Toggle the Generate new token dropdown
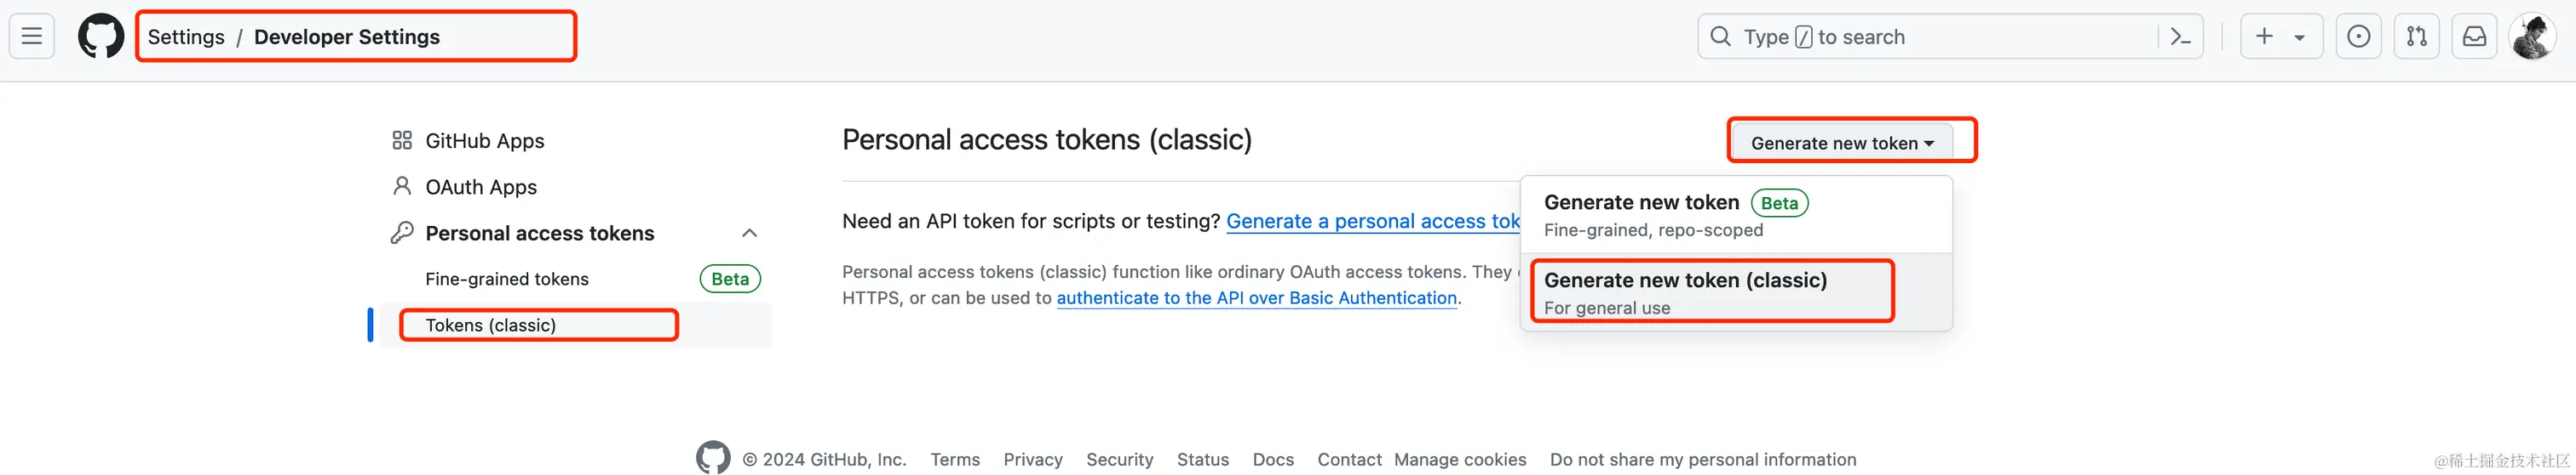Viewport: 2576px width, 475px height. (1842, 143)
